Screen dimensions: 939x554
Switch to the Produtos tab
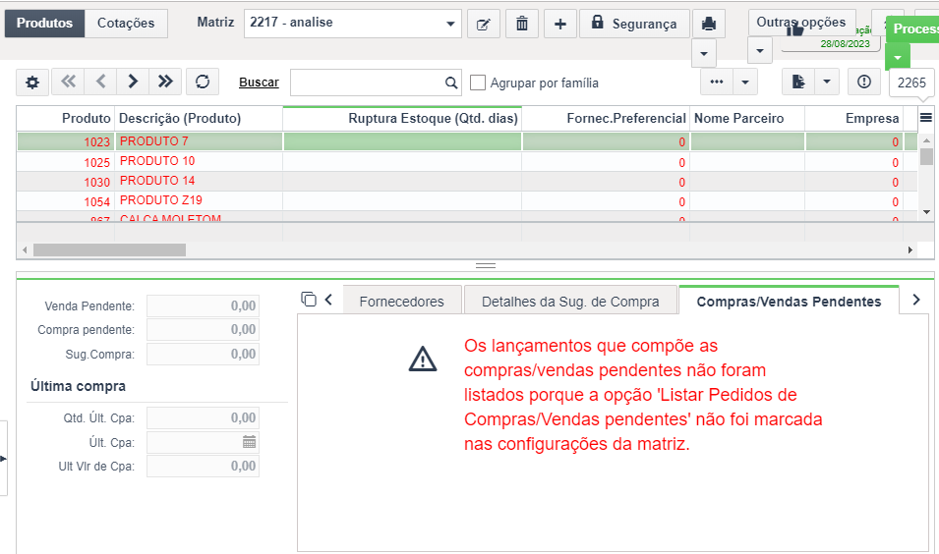[44, 24]
